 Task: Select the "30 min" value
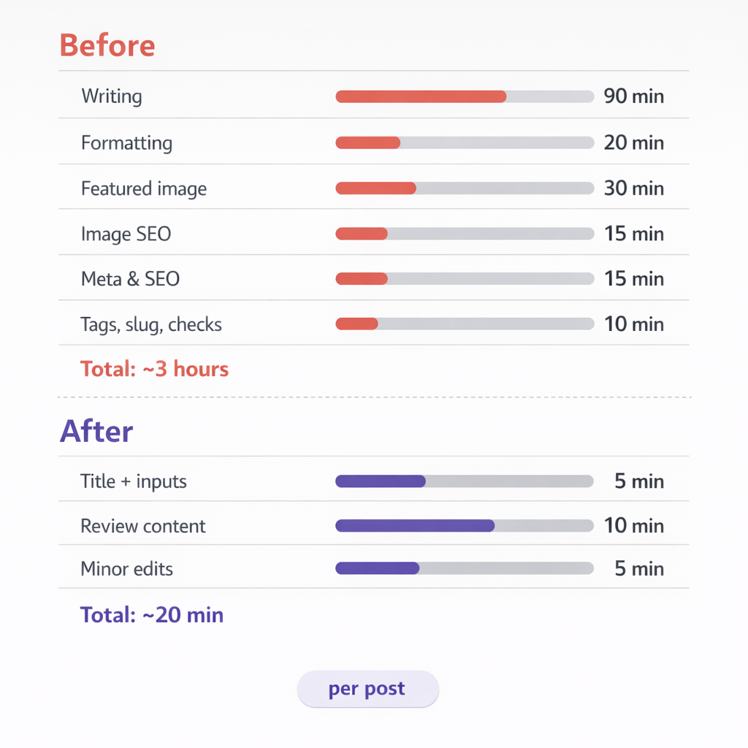pyautogui.click(x=634, y=188)
